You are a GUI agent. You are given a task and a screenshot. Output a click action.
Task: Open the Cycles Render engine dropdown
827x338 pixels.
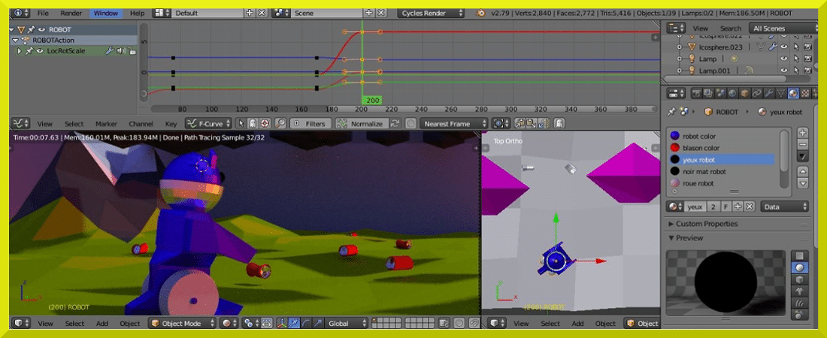click(431, 13)
